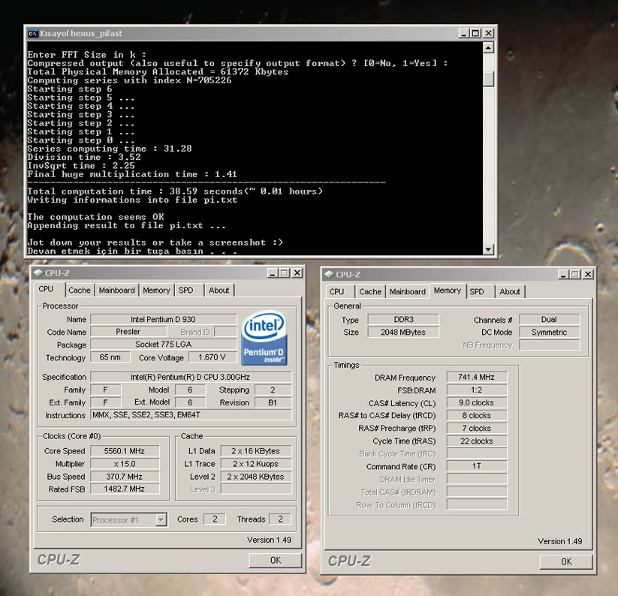This screenshot has height=596, width=618.
Task: Open the Cache tab in left CPU-Z window
Action: pyautogui.click(x=79, y=290)
